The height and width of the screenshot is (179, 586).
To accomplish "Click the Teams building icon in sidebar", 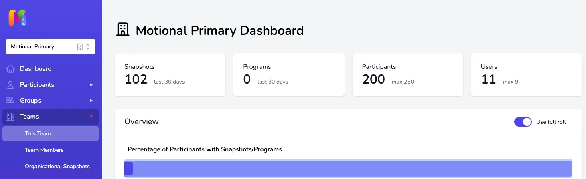I will [x=10, y=117].
